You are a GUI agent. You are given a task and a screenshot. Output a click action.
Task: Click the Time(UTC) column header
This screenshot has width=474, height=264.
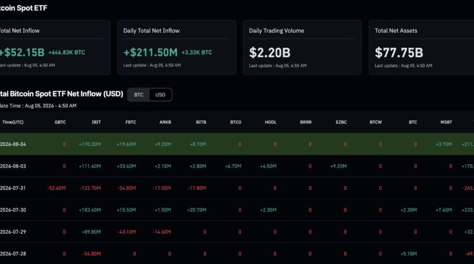pos(12,122)
